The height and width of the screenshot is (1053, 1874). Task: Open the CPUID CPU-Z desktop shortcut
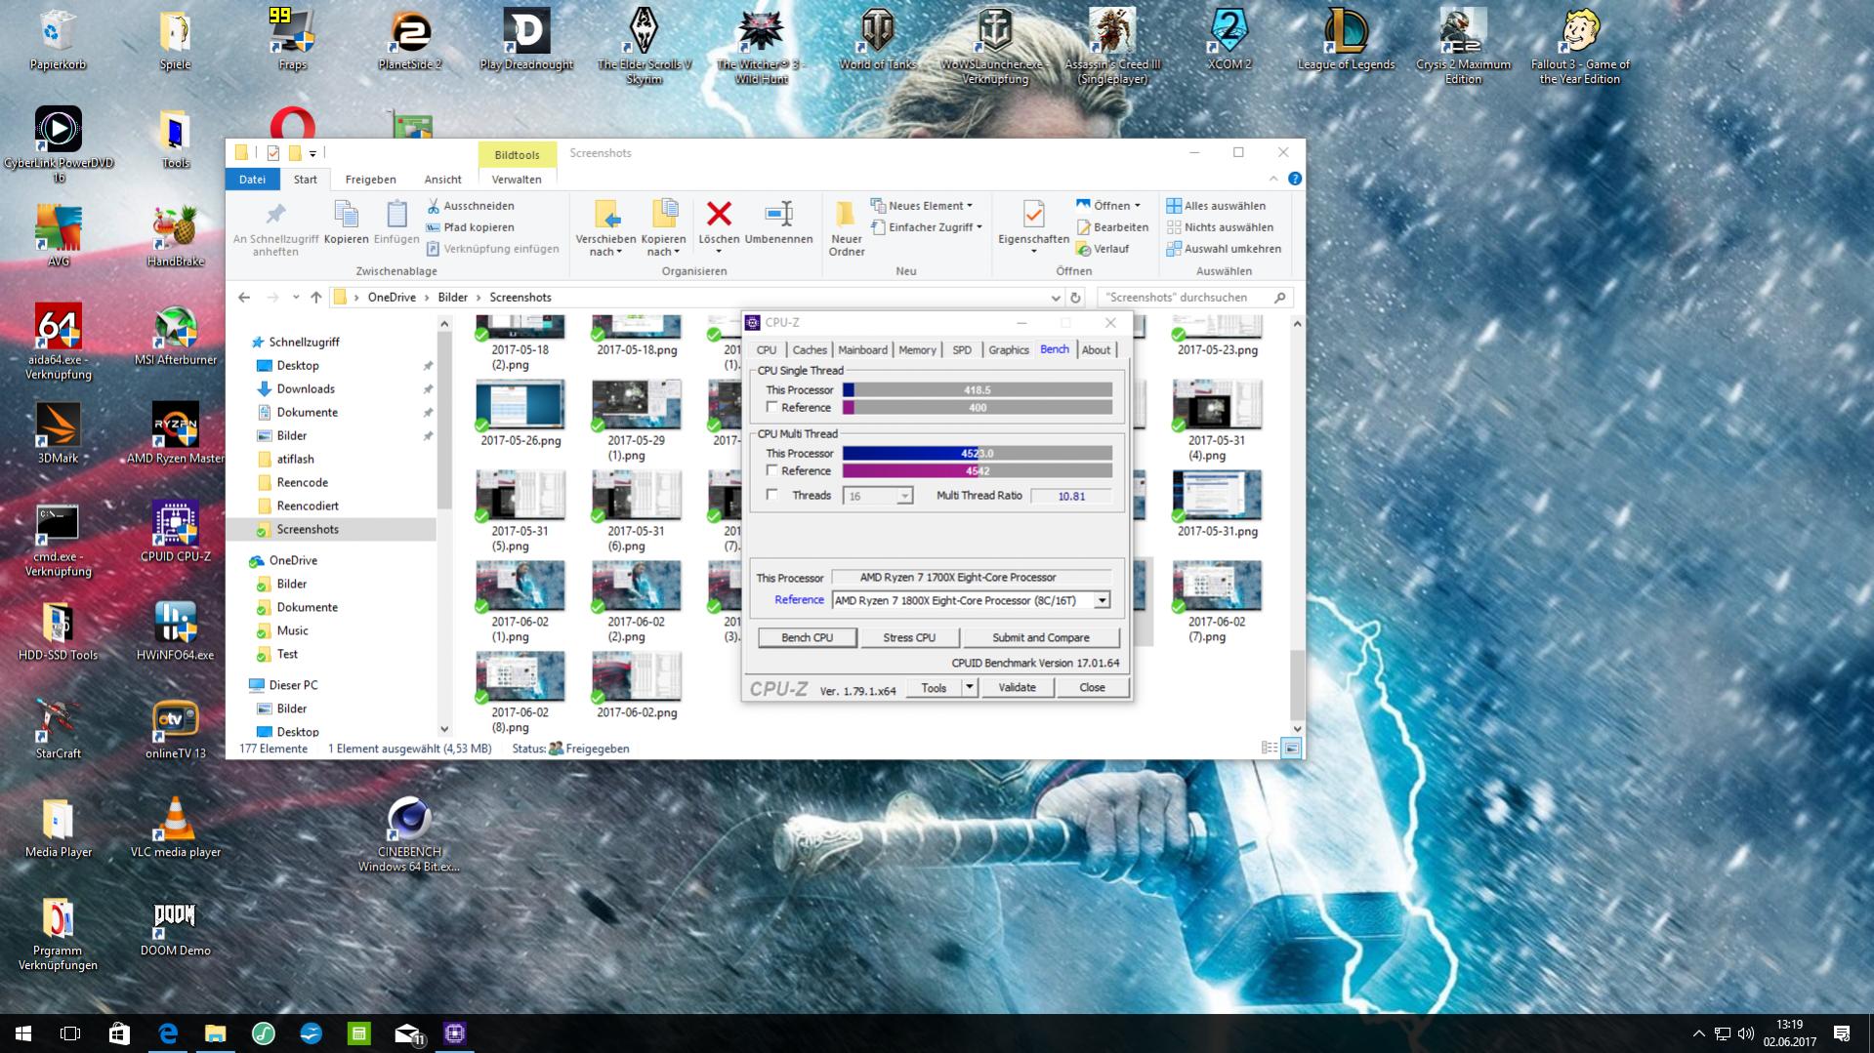(176, 531)
